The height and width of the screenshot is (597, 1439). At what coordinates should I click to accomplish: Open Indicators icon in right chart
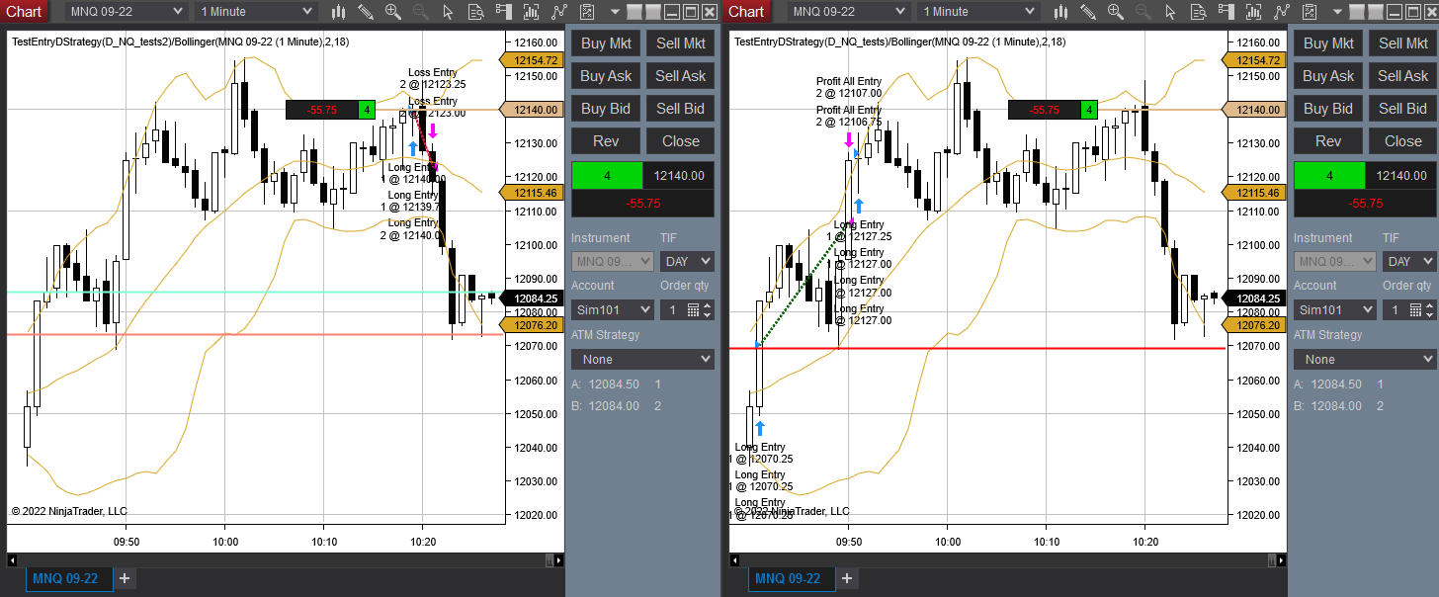pyautogui.click(x=1282, y=12)
